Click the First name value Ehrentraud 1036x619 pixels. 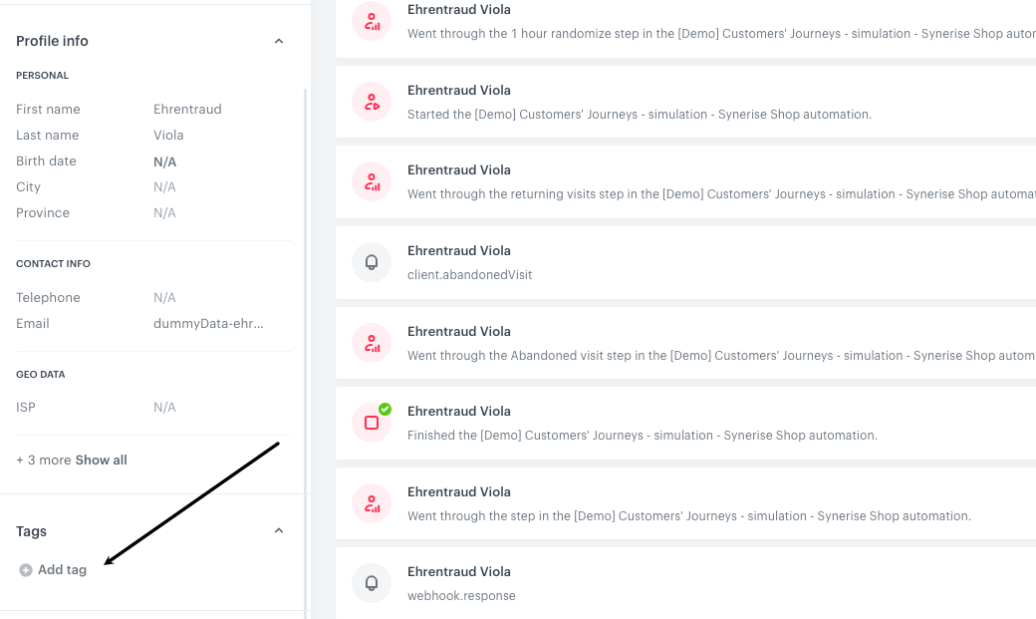coord(187,110)
